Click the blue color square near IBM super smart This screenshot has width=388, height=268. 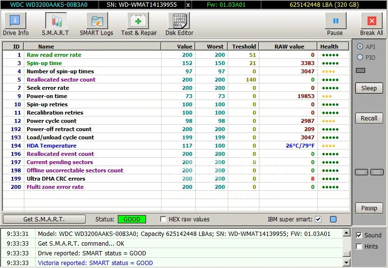(333, 219)
